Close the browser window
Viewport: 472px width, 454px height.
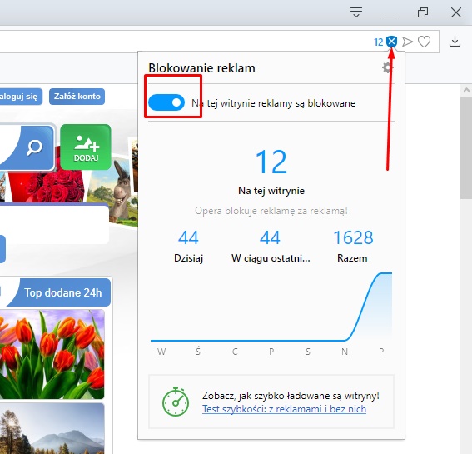(x=456, y=12)
